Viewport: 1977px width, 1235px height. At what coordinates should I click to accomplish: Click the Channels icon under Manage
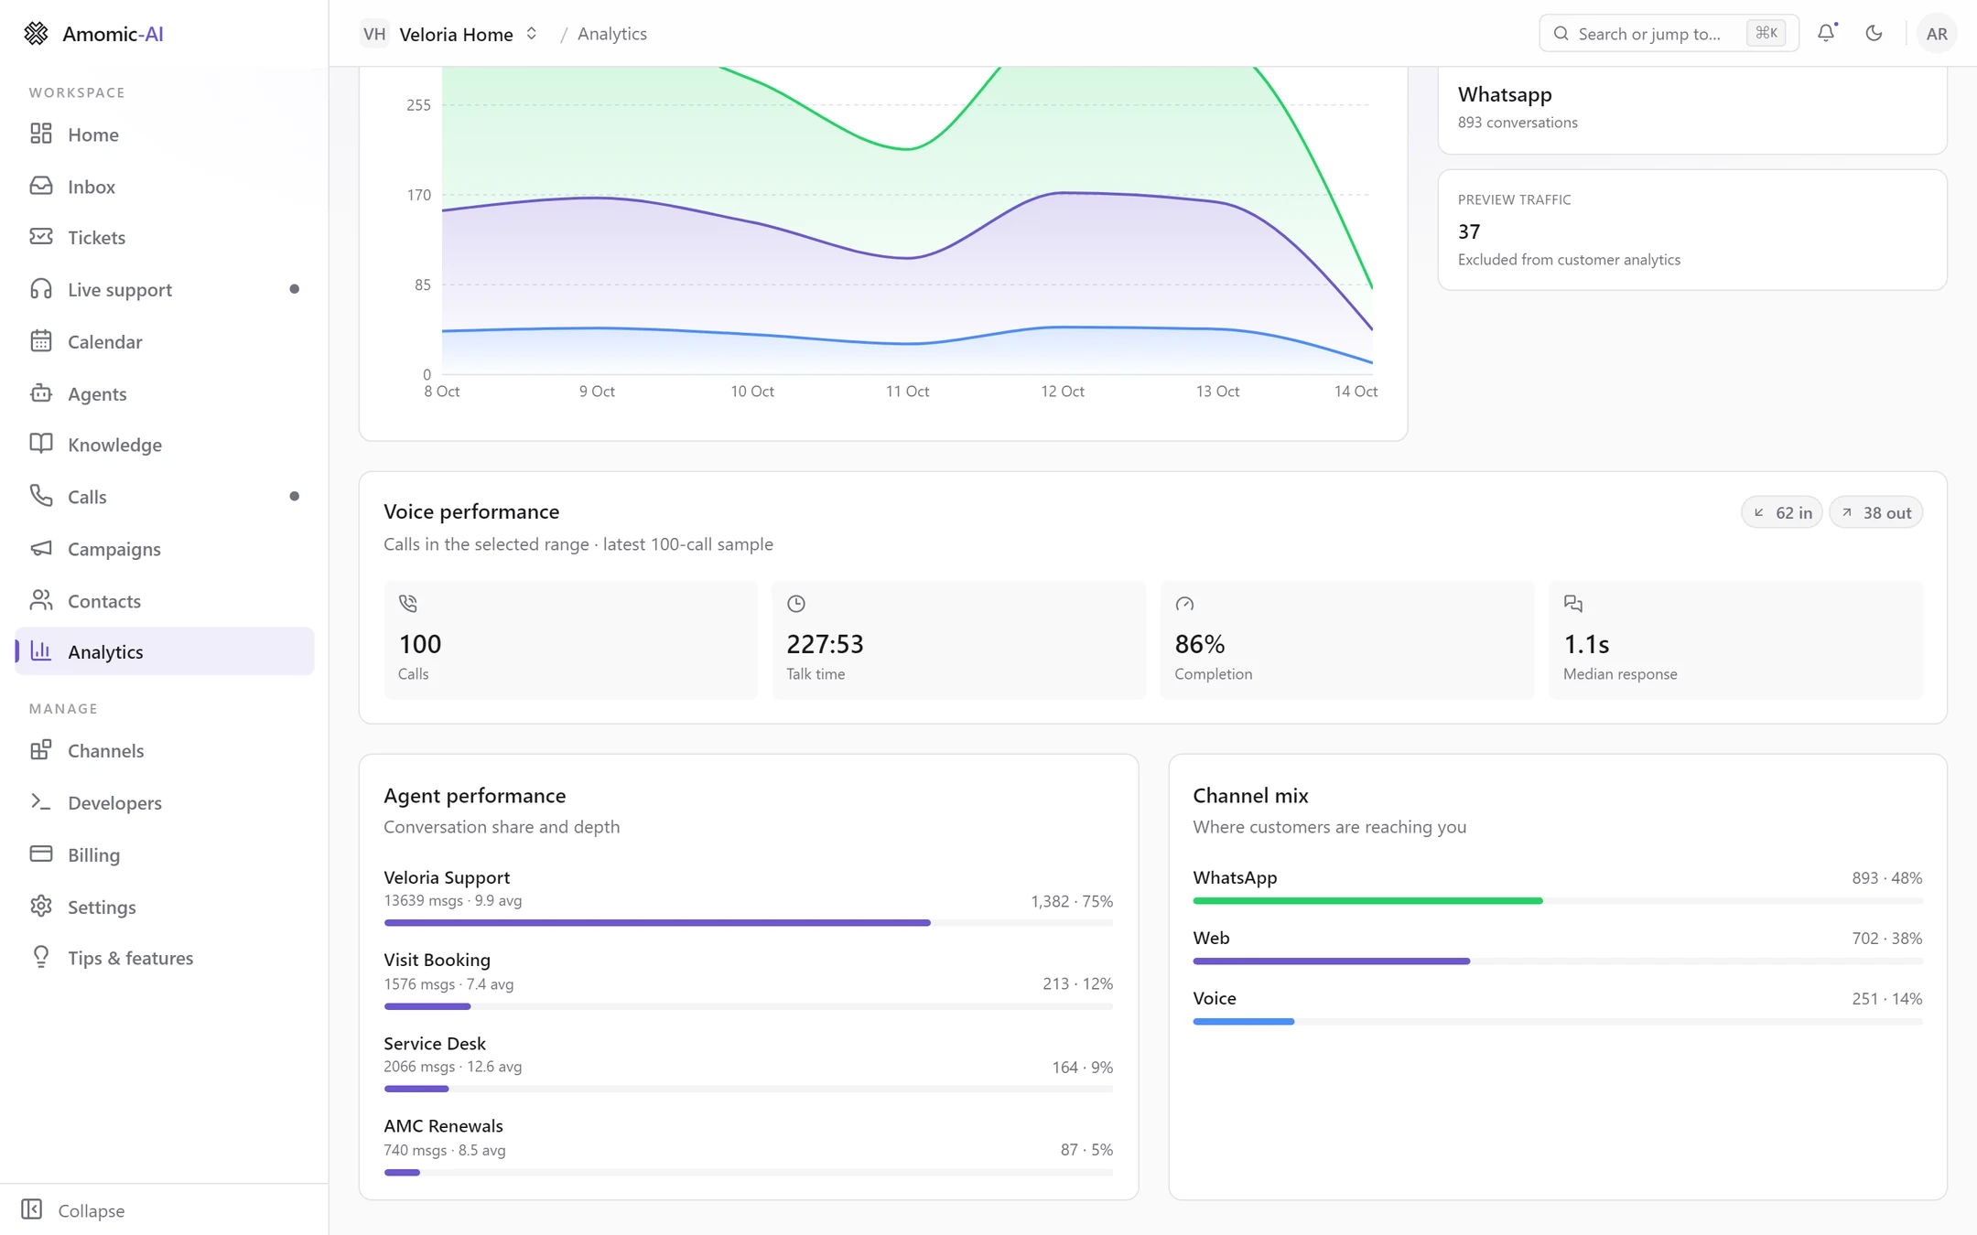pos(41,750)
